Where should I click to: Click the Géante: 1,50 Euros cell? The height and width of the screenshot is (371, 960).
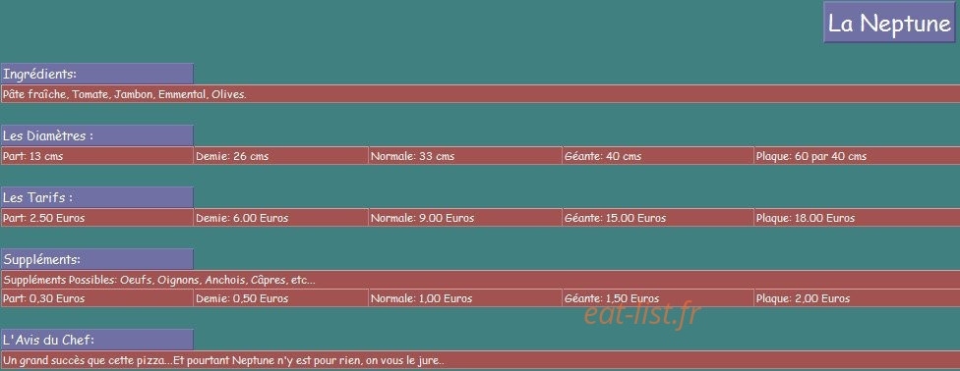point(658,298)
